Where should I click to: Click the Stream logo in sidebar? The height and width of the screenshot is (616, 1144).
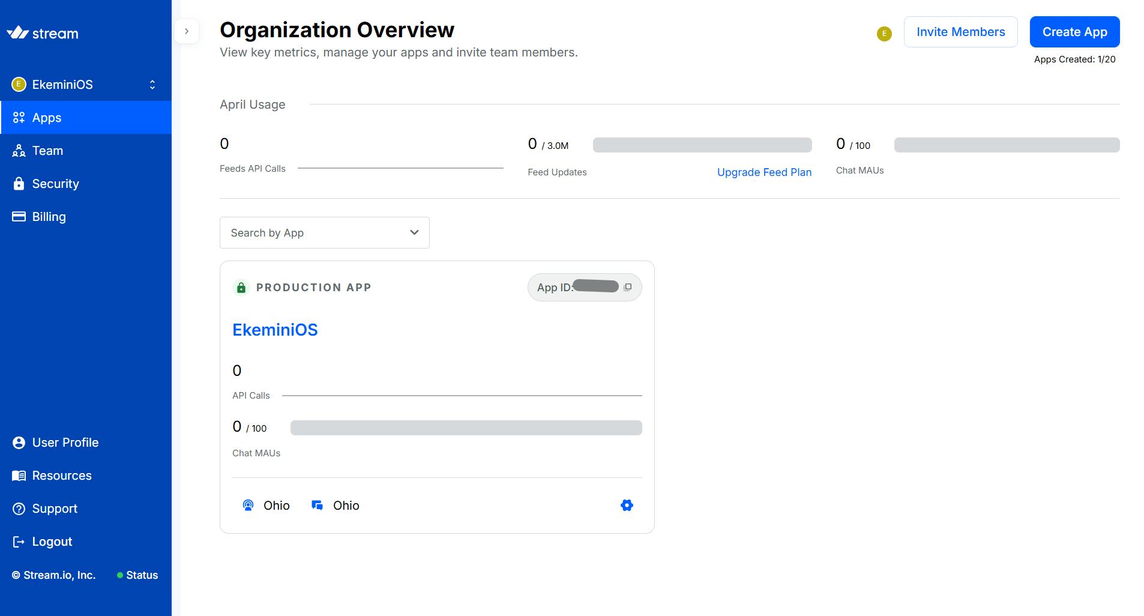(43, 33)
